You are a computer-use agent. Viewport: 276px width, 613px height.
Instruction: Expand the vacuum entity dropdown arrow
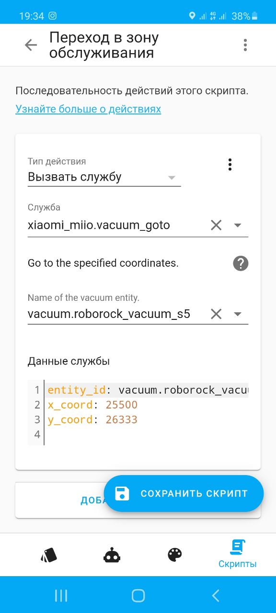click(x=238, y=314)
